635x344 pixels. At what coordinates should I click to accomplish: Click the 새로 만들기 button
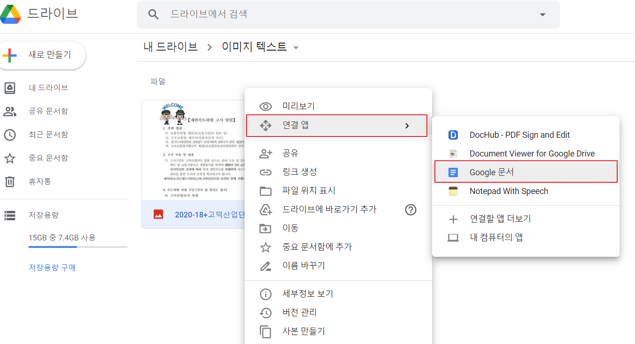[x=43, y=55]
